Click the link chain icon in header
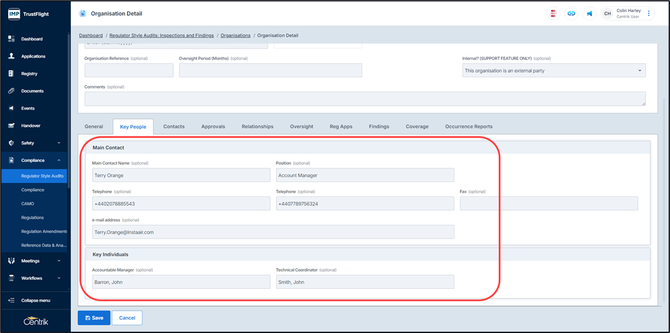This screenshot has width=670, height=333. (x=571, y=13)
